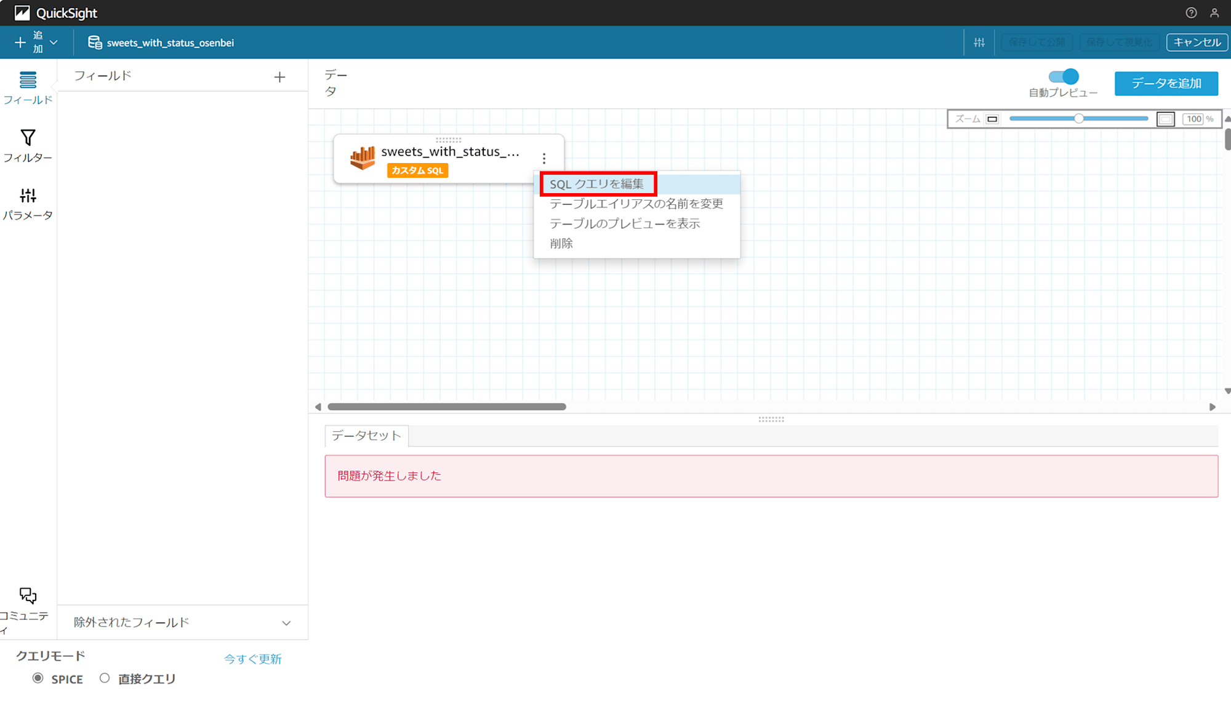Viewport: 1231px width, 705px height.
Task: Click the 今すぐ更新 link
Action: coord(252,659)
